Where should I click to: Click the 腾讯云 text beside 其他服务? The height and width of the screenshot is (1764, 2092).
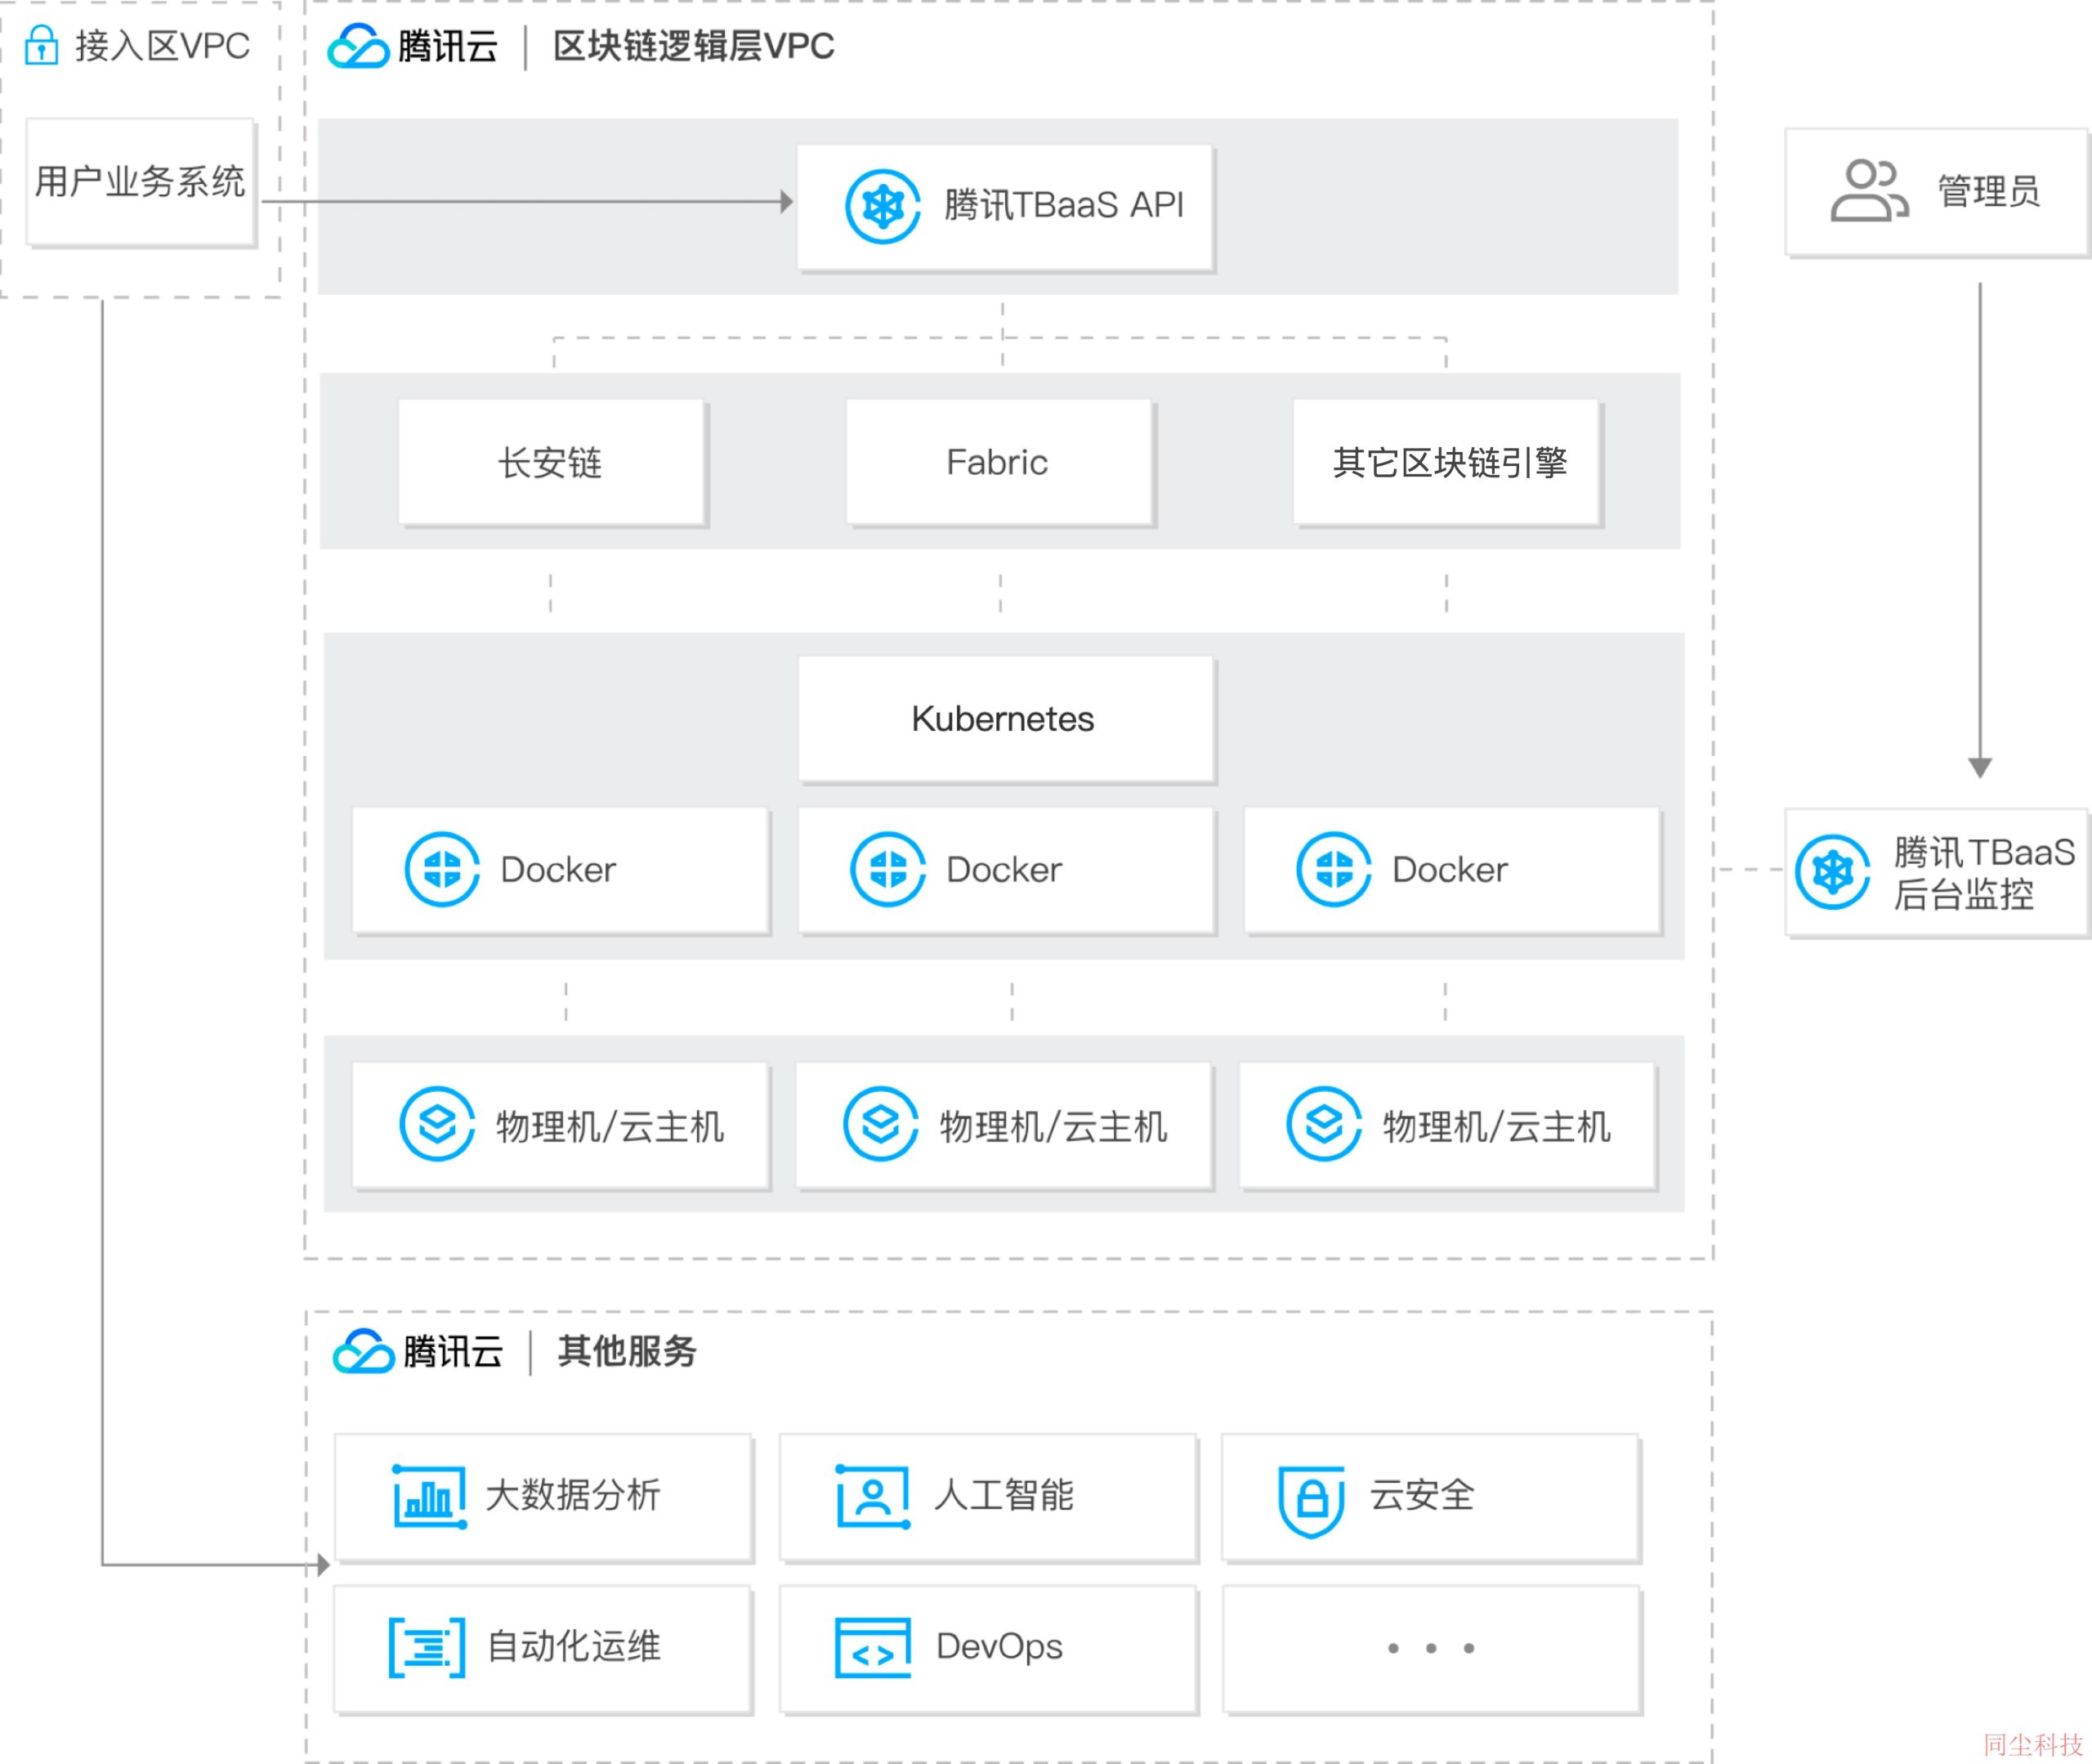tap(453, 1351)
